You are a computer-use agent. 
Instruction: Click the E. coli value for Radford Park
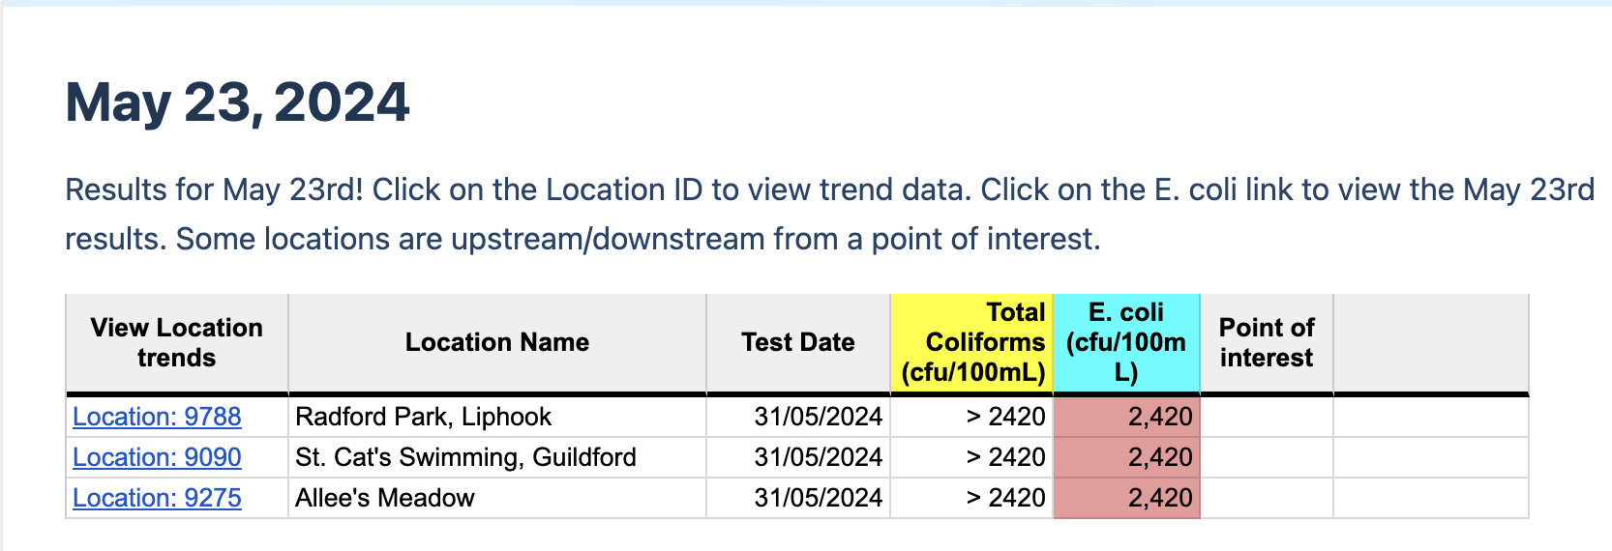click(1159, 417)
